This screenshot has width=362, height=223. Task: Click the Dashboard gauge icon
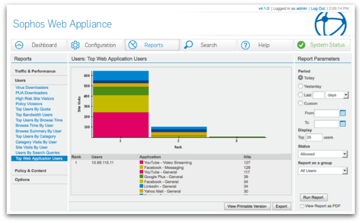click(x=19, y=45)
